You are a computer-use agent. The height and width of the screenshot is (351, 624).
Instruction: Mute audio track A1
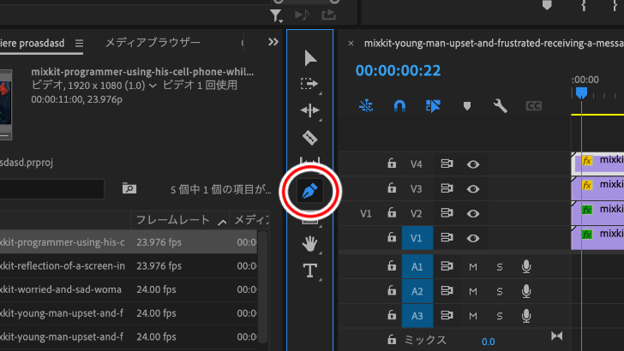point(473,267)
